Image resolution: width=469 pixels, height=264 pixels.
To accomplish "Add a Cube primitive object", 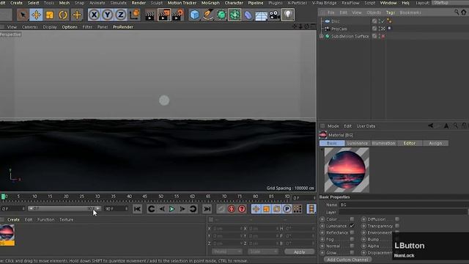I will (x=195, y=15).
